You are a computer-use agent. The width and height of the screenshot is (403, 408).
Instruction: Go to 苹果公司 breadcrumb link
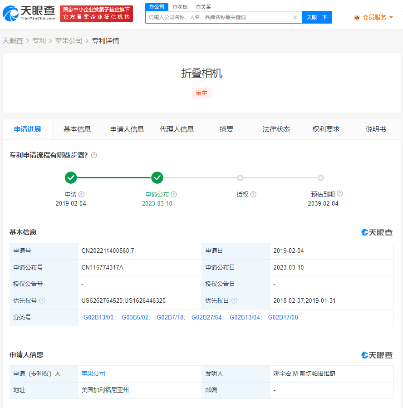point(69,41)
